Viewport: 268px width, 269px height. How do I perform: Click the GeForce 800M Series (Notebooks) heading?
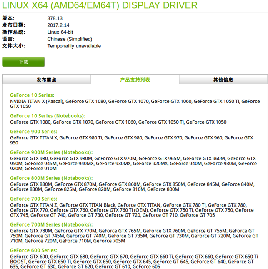pyautogui.click(x=51, y=178)
